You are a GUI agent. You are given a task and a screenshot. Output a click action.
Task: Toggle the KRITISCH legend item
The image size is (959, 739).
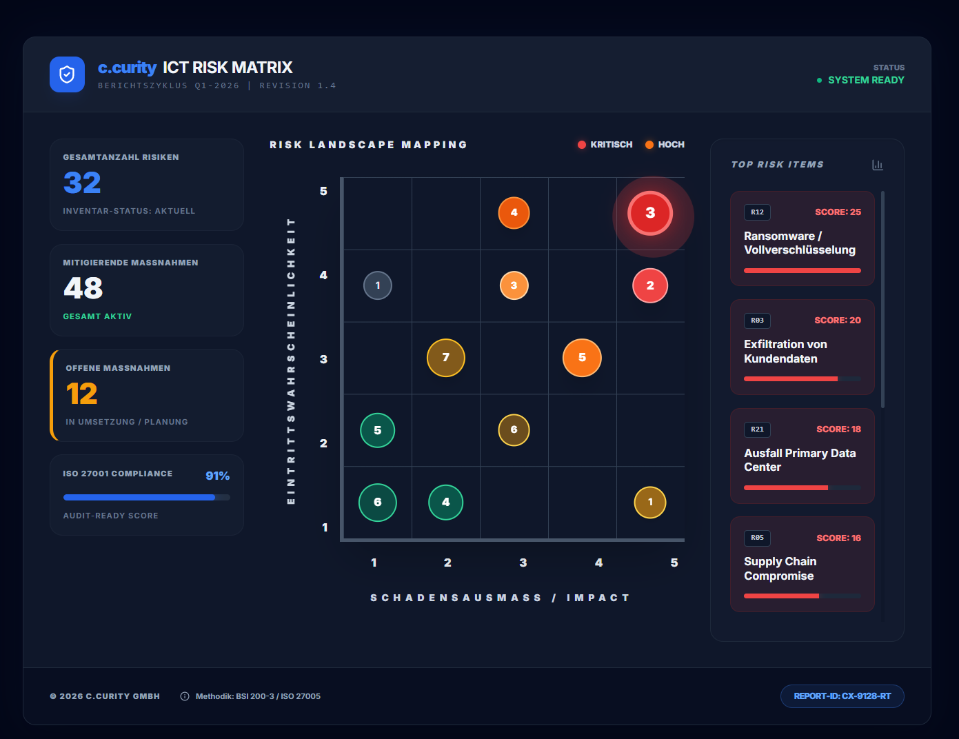click(x=605, y=145)
